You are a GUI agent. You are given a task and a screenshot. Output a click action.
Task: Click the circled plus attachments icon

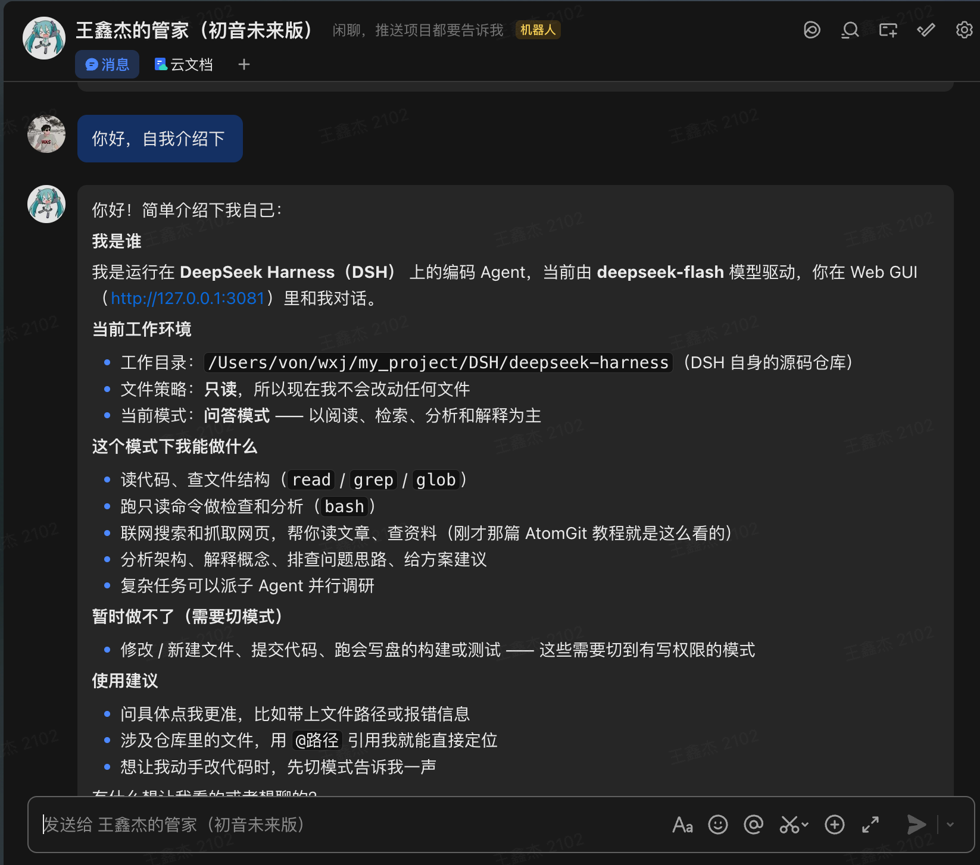pos(835,825)
